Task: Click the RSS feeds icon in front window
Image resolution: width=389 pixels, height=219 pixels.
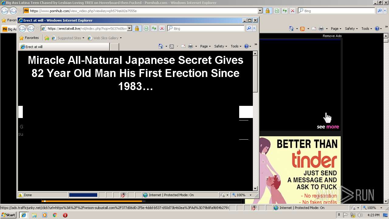Action: tap(172, 46)
